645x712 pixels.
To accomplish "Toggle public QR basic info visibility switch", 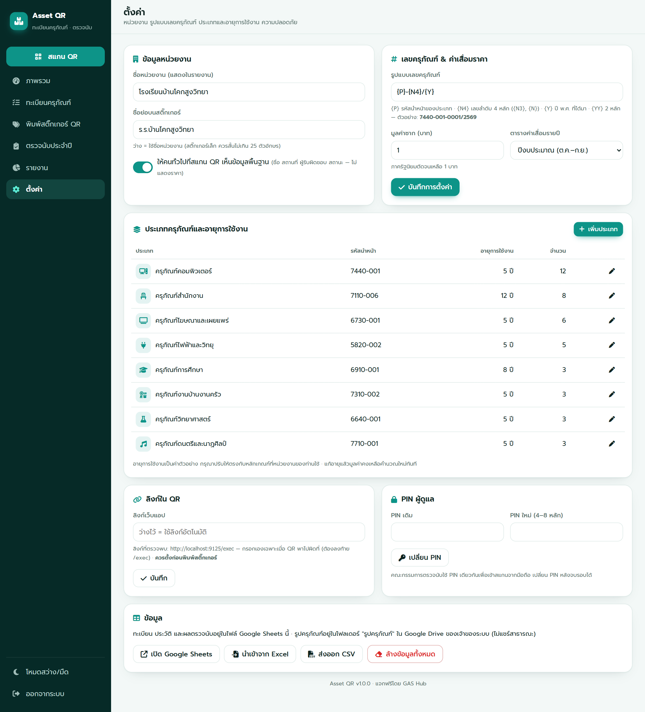I will point(143,167).
